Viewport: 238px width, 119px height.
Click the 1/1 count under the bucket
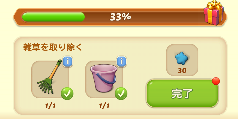tap(104, 106)
